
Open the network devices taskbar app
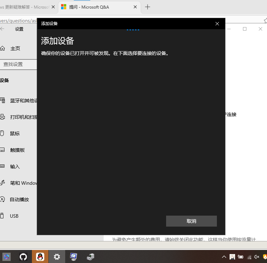[90, 257]
